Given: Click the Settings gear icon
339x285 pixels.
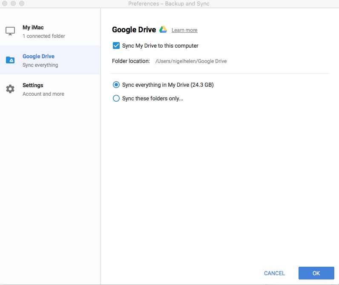Looking at the screenshot, I should pos(10,89).
